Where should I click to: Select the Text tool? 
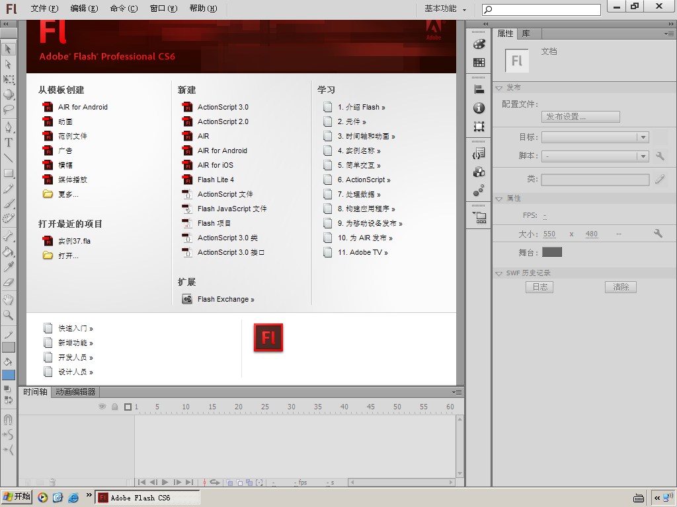8,143
